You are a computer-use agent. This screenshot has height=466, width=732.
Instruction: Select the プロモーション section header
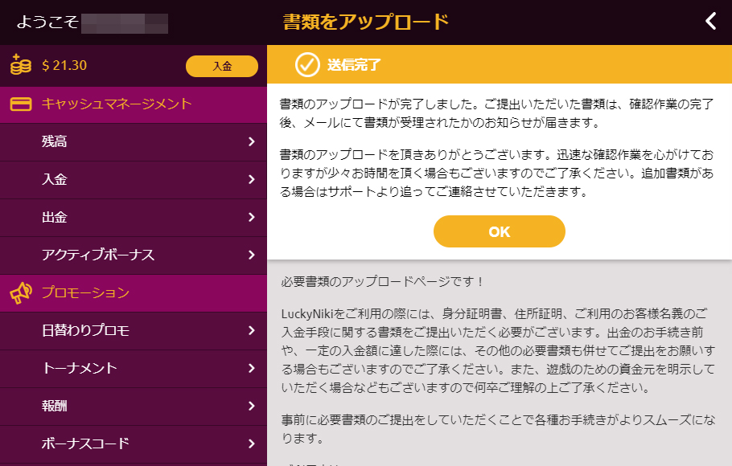click(133, 293)
